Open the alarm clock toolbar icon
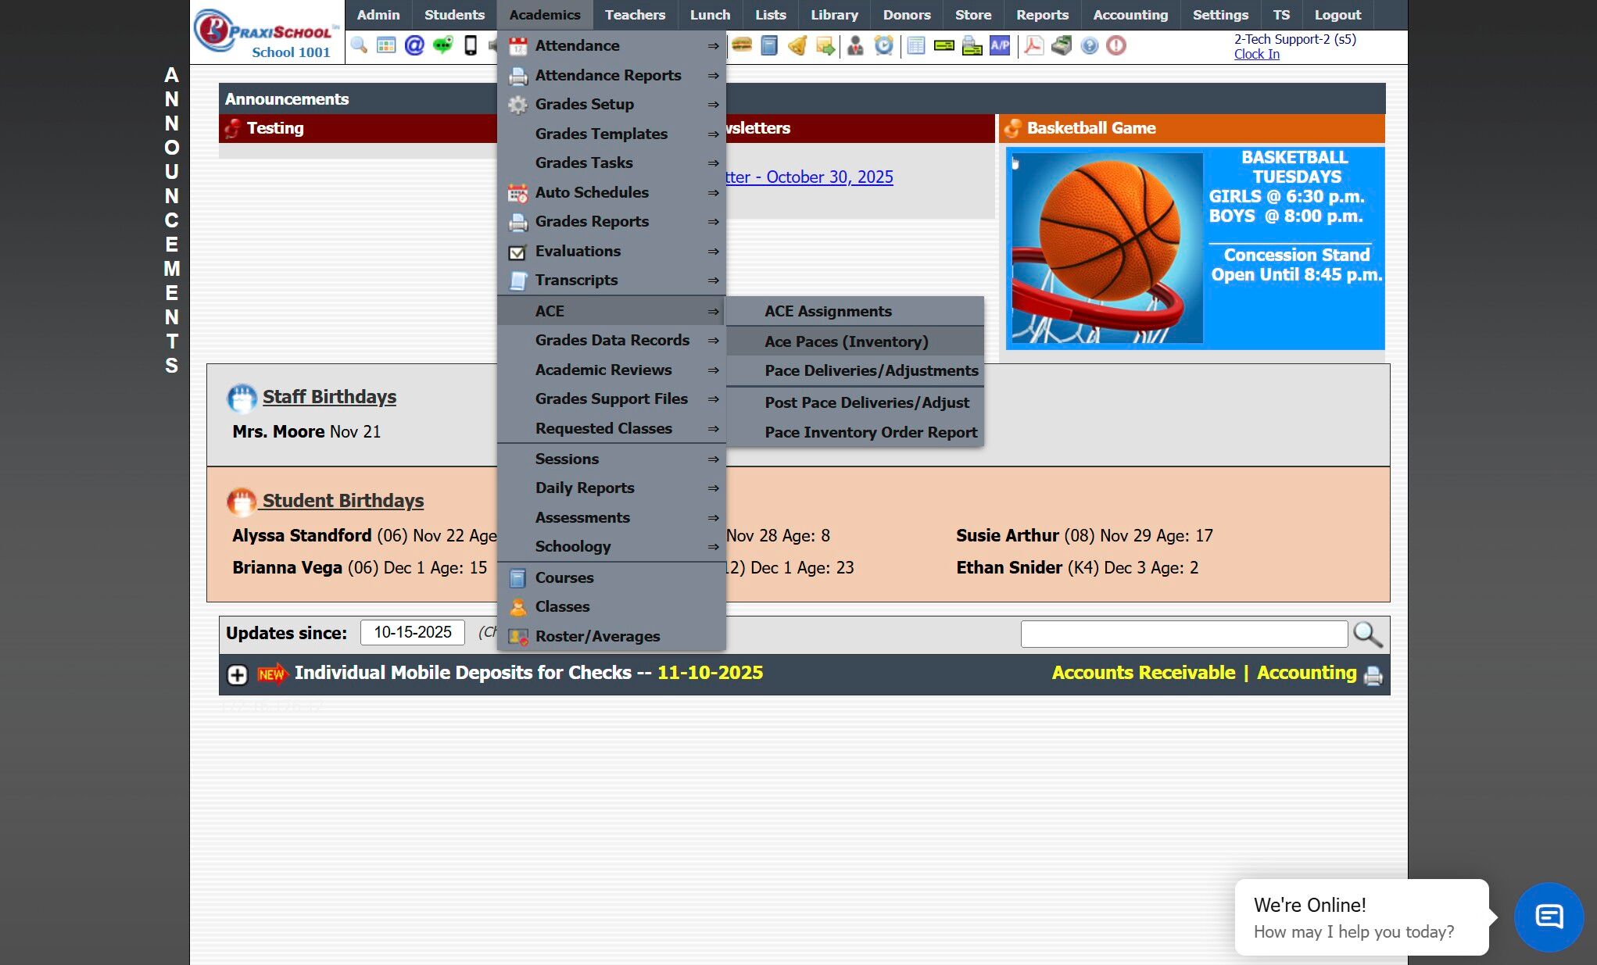 click(x=883, y=45)
